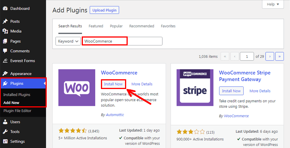The height and width of the screenshot is (148, 290).
Task: Click the WooCommerce Stripe plugin logo
Action: click(x=195, y=88)
